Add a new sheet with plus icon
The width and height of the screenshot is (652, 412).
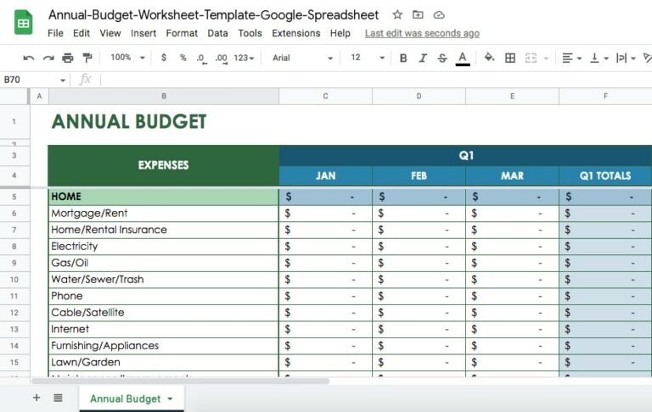(x=37, y=398)
